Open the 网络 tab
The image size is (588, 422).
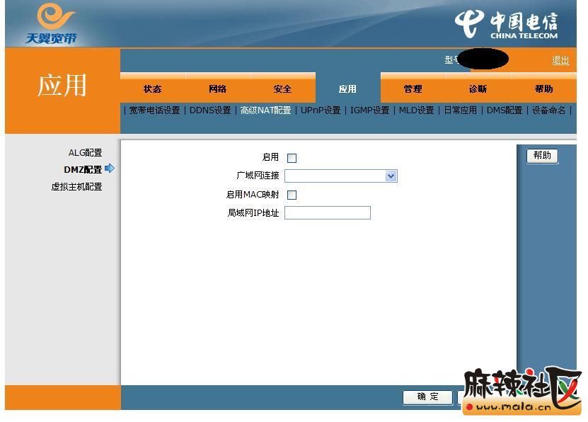tap(217, 89)
